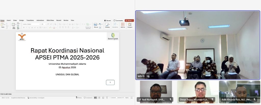Open the Design ribbon tab
Viewport: 261px width, 105px height.
(21, 20)
